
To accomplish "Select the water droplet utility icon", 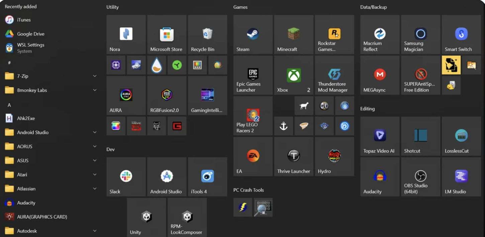I will tap(157, 65).
